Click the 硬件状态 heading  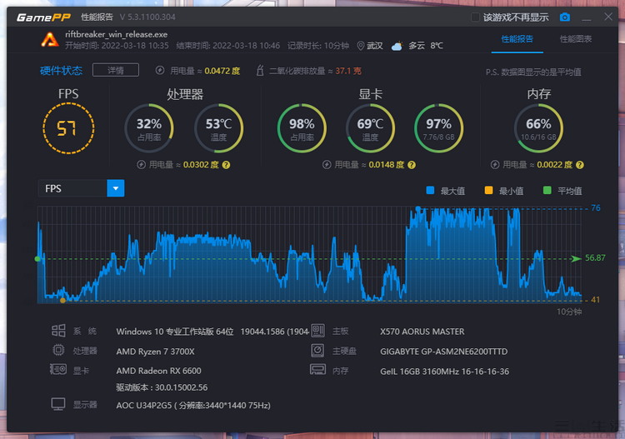61,71
